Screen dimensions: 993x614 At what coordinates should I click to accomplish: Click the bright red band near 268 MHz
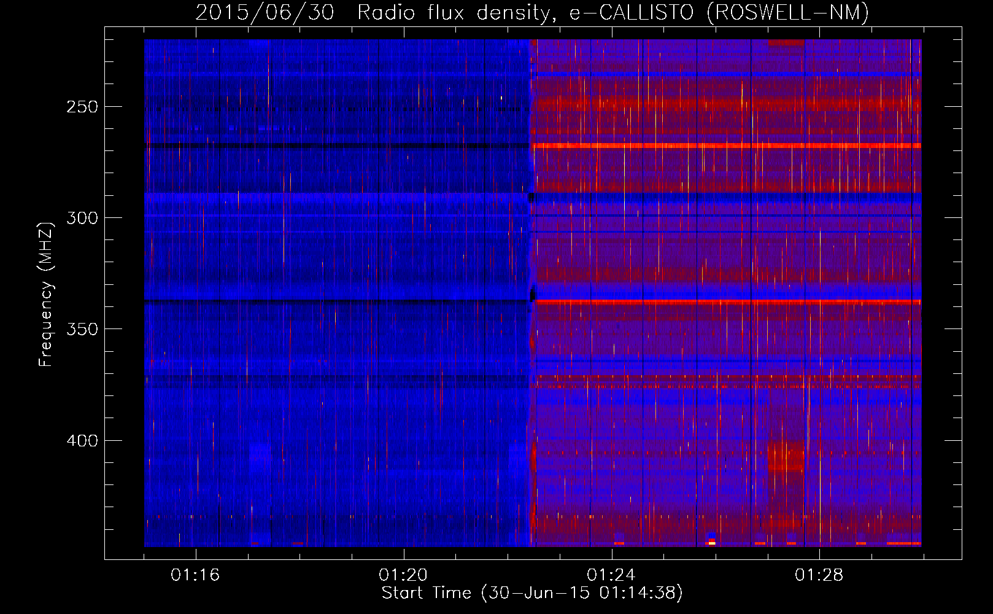click(724, 146)
